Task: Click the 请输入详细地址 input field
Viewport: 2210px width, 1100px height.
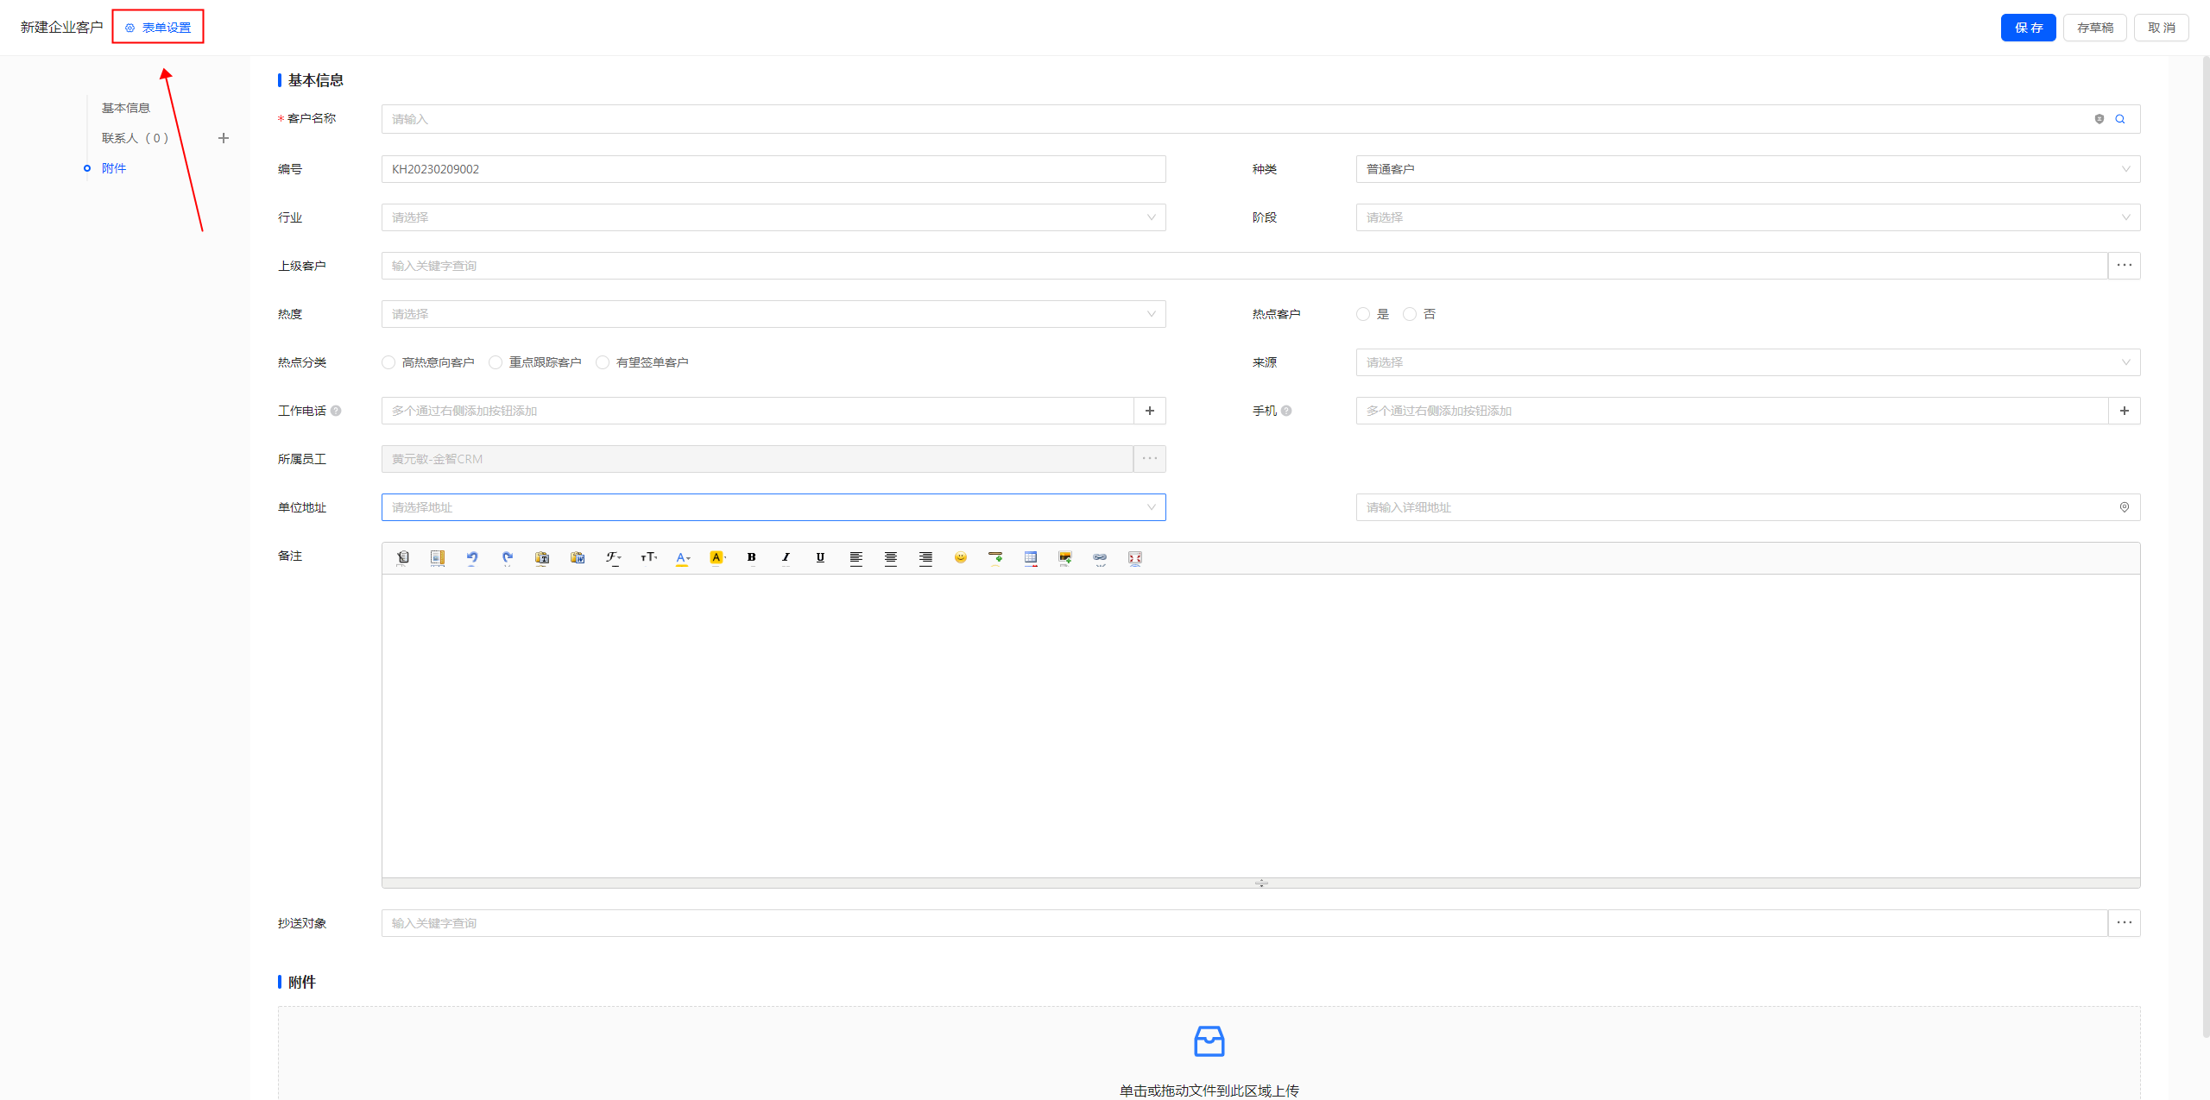Action: click(1748, 507)
